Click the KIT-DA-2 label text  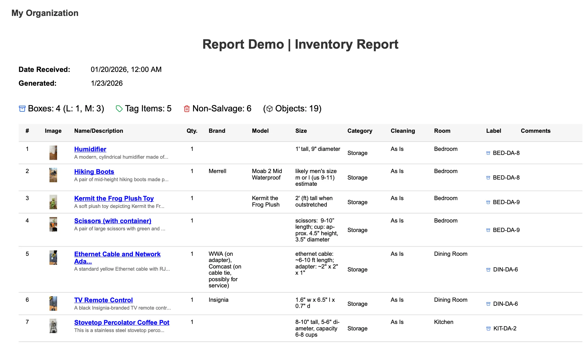pyautogui.click(x=505, y=329)
